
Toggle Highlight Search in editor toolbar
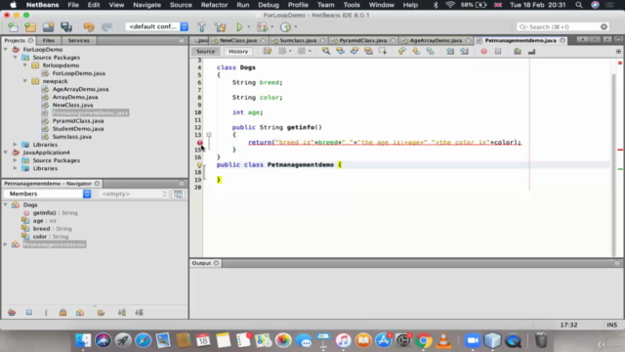(x=368, y=51)
